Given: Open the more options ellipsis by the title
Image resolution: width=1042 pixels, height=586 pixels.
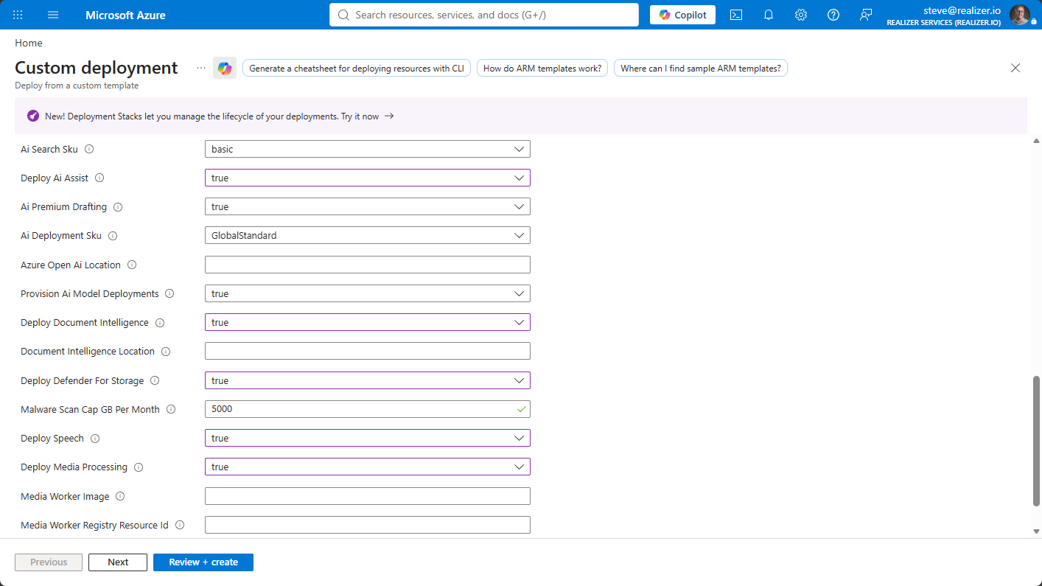Looking at the screenshot, I should click(x=201, y=68).
